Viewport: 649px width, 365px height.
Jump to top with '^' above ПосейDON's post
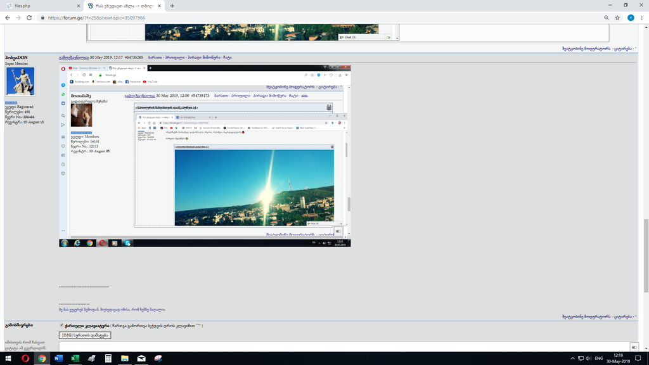(x=636, y=48)
